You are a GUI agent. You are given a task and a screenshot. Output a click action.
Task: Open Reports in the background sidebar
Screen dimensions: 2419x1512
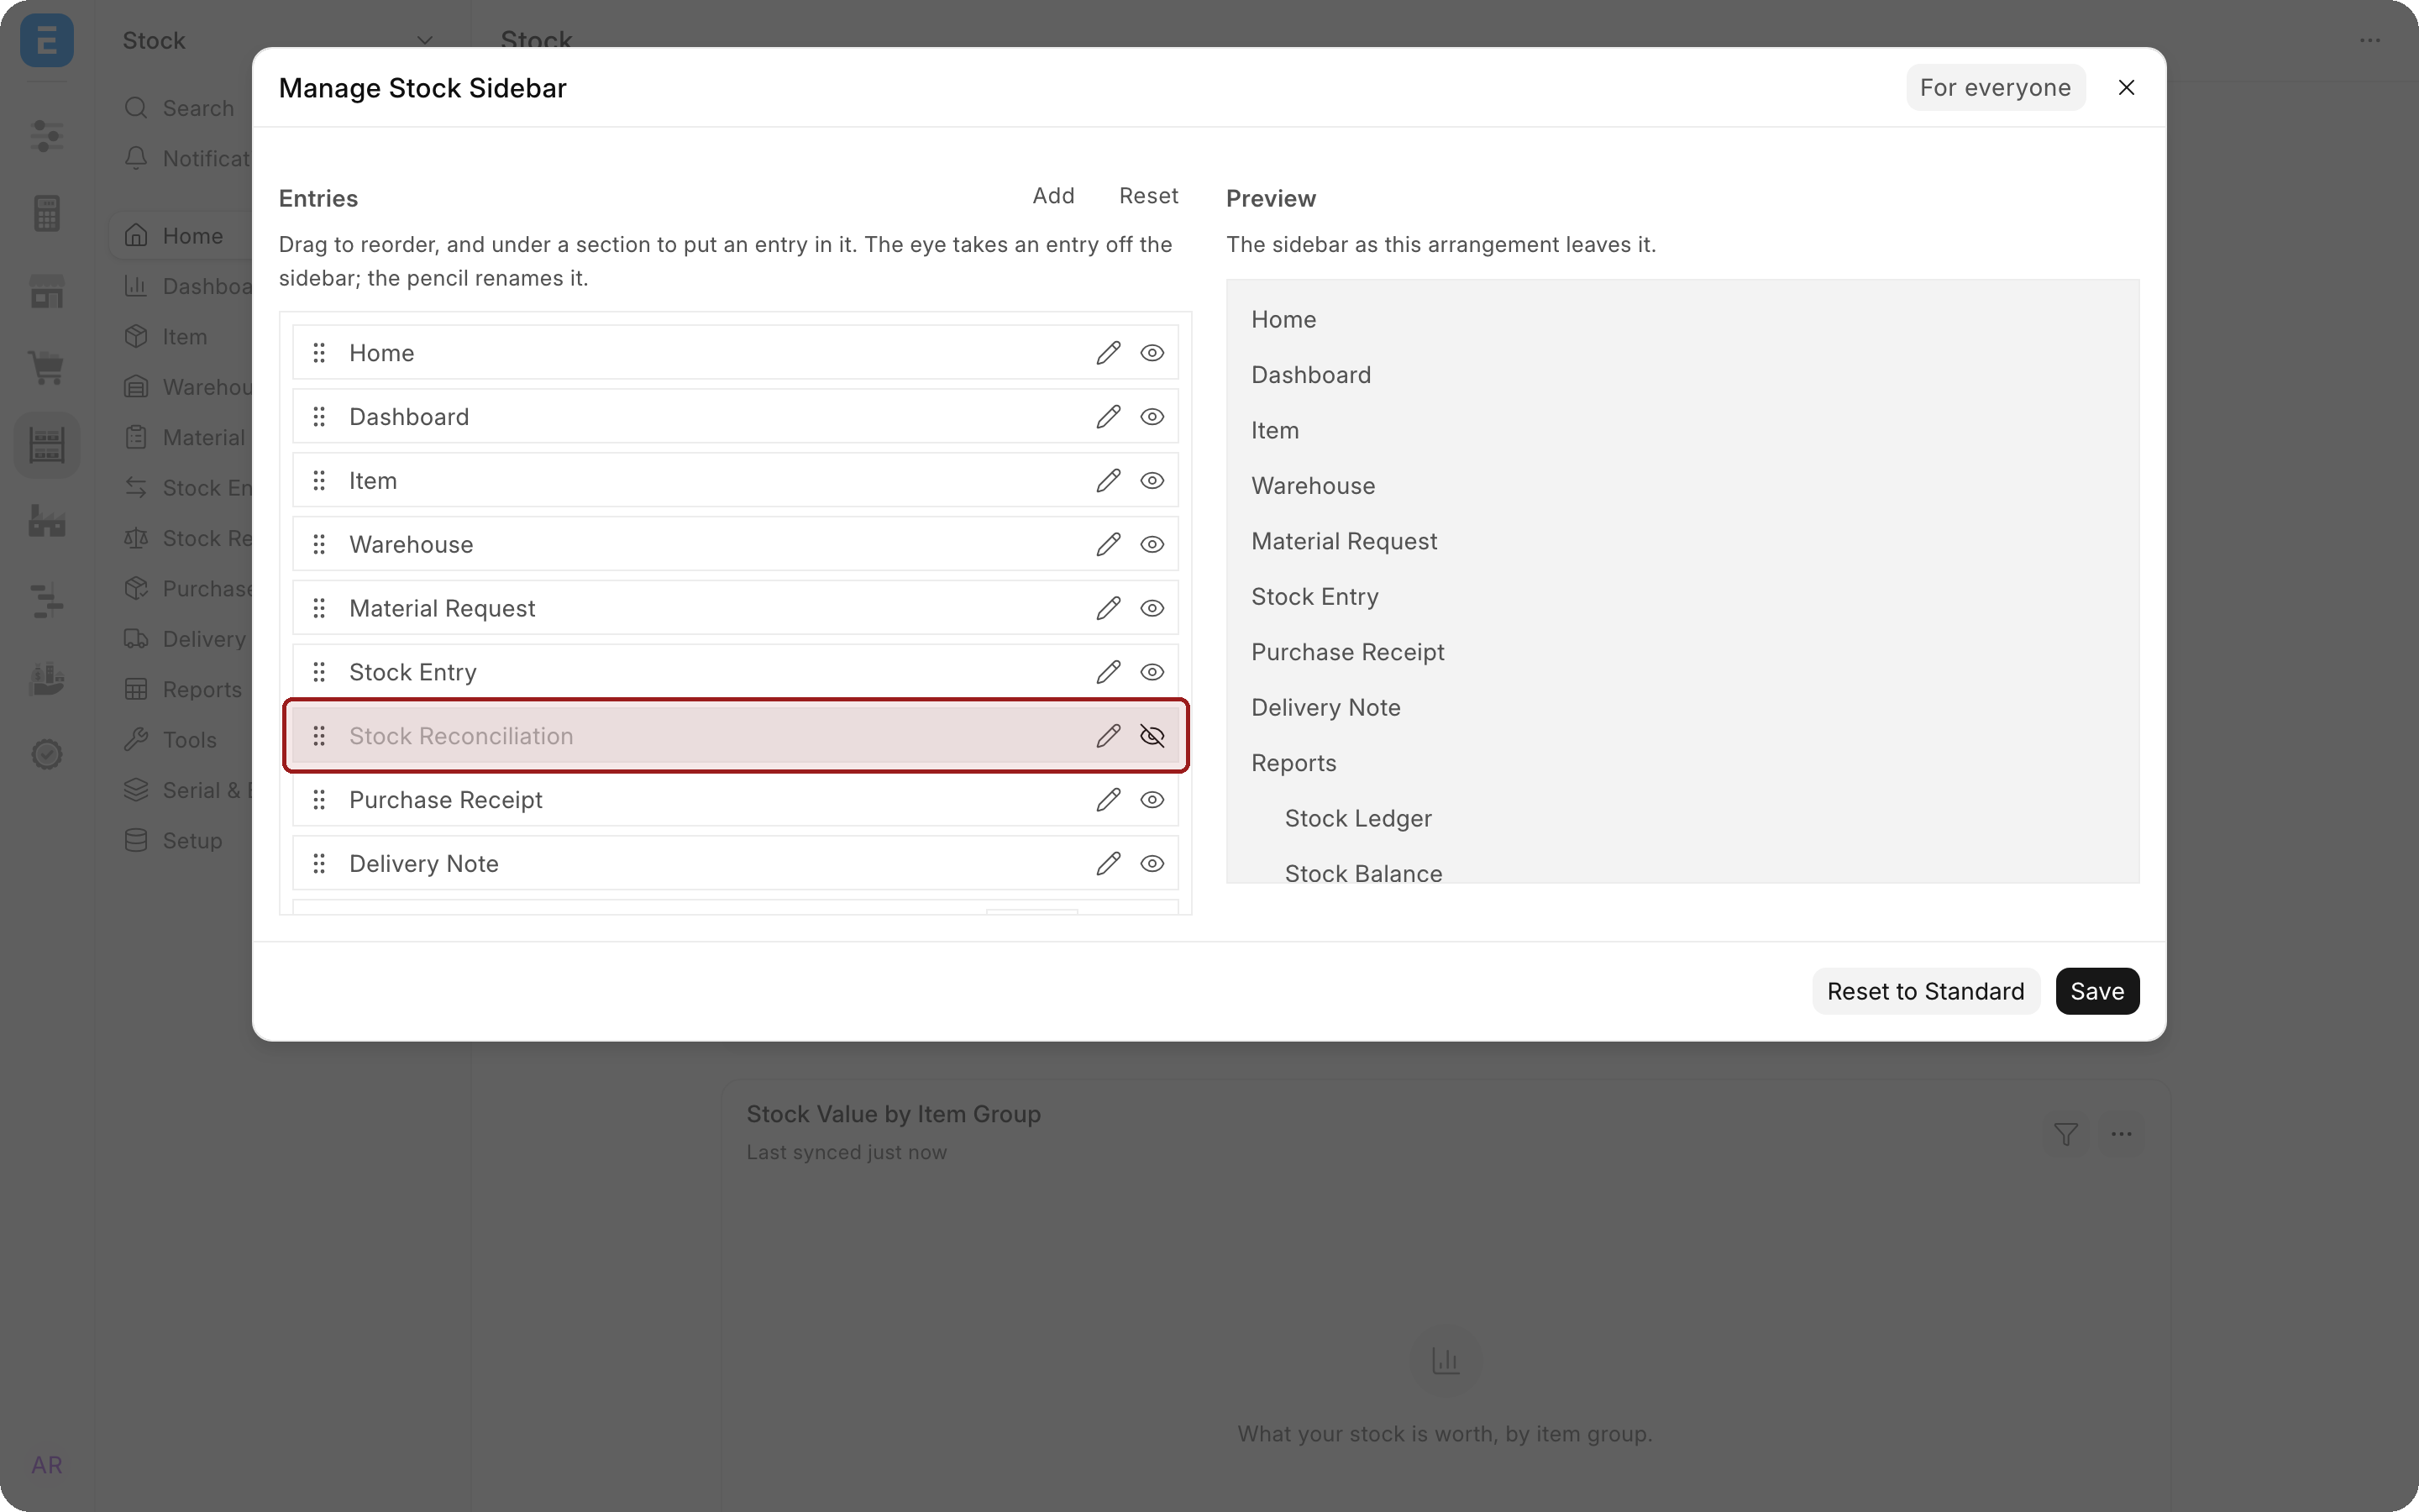[182, 690]
